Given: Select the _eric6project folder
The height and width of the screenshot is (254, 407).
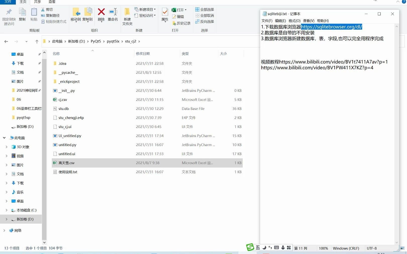Looking at the screenshot, I should 147,82.
